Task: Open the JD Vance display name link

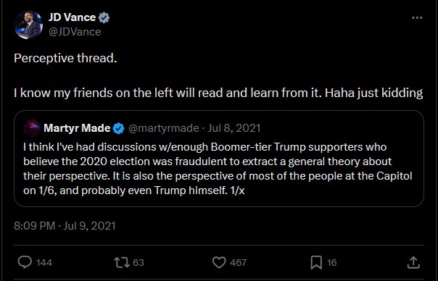Action: tap(72, 17)
